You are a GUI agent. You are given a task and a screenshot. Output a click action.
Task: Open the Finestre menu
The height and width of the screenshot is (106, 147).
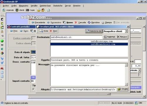[x=77, y=6]
